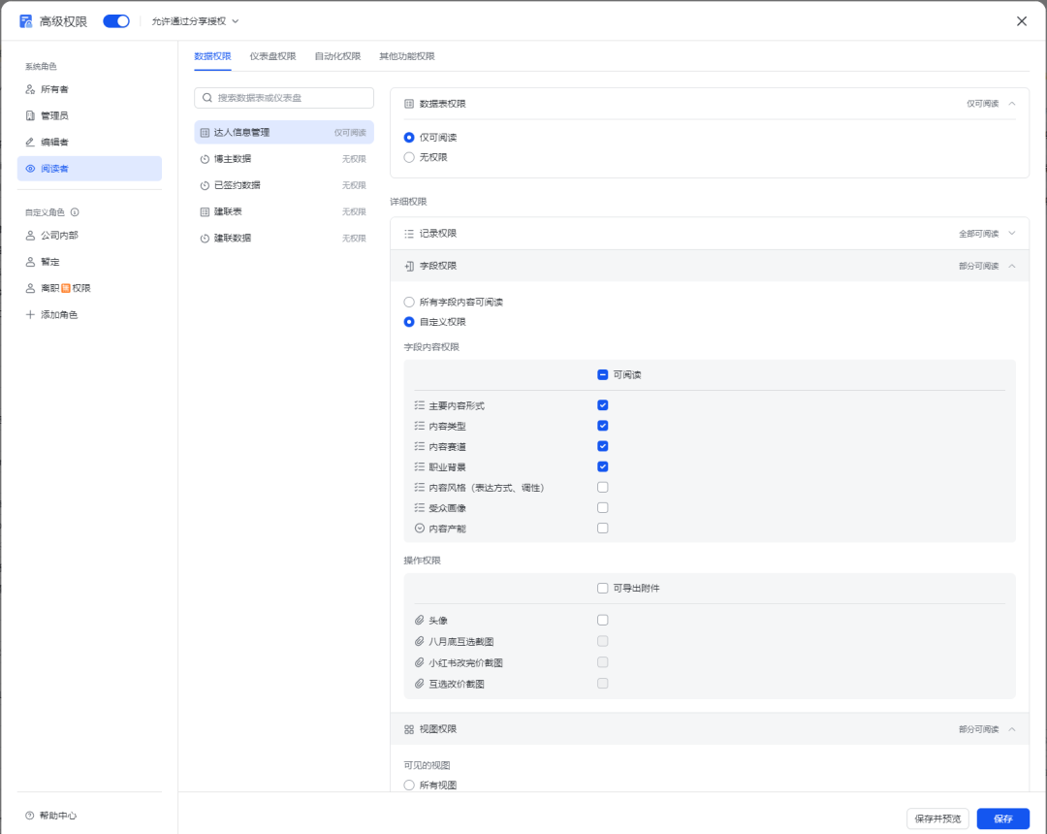The height and width of the screenshot is (834, 1047).
Task: Select 已签约数据 in the table list
Action: point(284,185)
